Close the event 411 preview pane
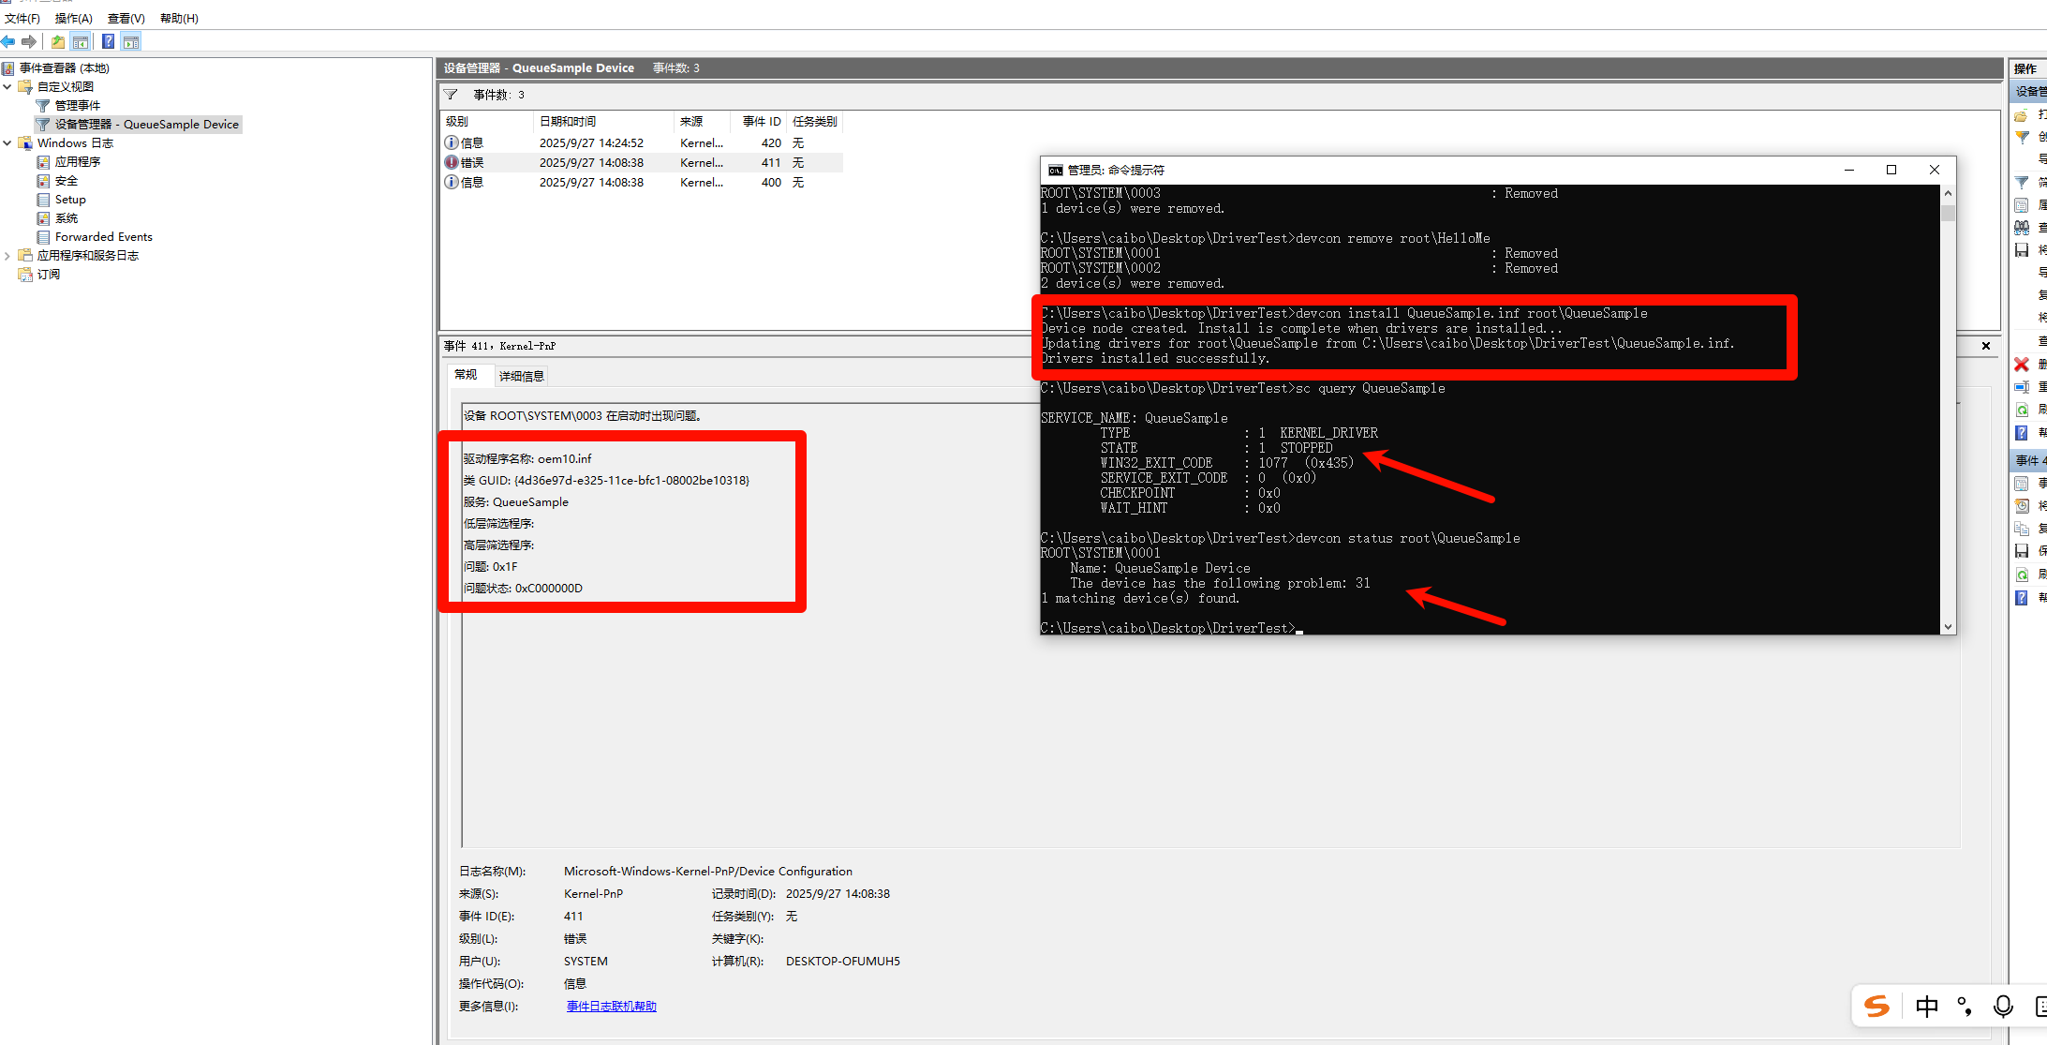This screenshot has height=1045, width=2047. click(1986, 346)
